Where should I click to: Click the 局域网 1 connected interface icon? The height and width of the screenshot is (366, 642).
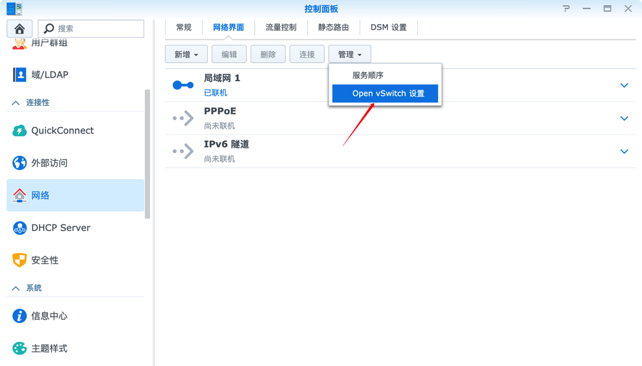pos(183,85)
